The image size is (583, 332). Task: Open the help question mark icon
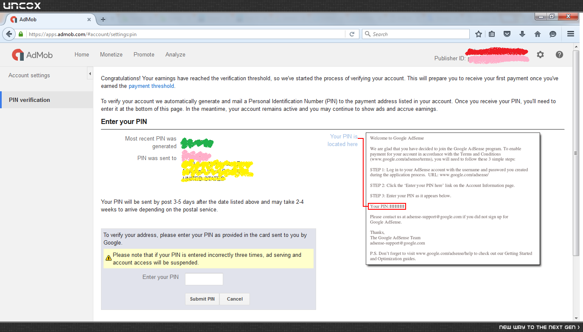559,54
